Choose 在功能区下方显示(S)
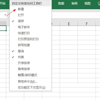This screenshot has height=99, width=100. pyautogui.click(x=31, y=88)
